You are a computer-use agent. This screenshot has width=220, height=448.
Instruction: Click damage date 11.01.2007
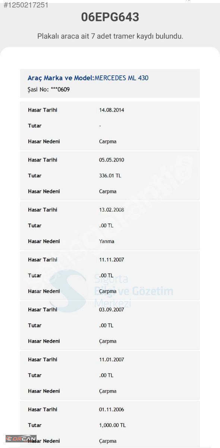pyautogui.click(x=111, y=360)
